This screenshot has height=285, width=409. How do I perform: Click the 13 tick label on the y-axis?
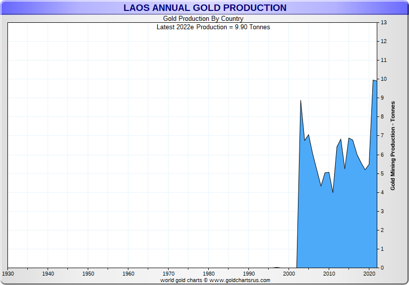coord(383,23)
